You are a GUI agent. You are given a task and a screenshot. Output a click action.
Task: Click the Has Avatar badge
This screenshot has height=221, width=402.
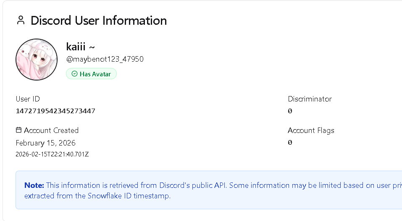pyautogui.click(x=91, y=74)
